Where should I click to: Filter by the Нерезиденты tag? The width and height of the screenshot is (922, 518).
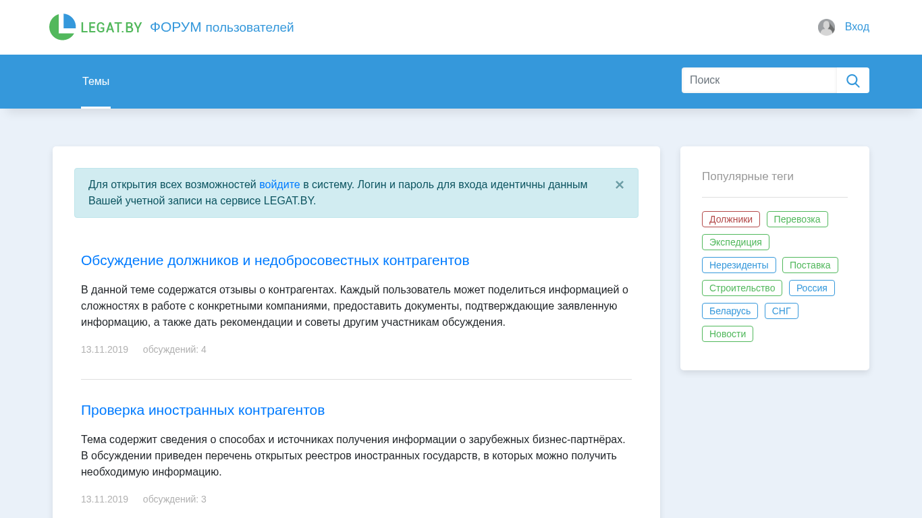738,265
